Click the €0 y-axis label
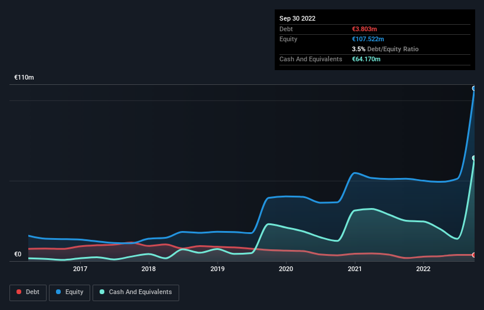Image resolution: width=484 pixels, height=310 pixels. 18,254
